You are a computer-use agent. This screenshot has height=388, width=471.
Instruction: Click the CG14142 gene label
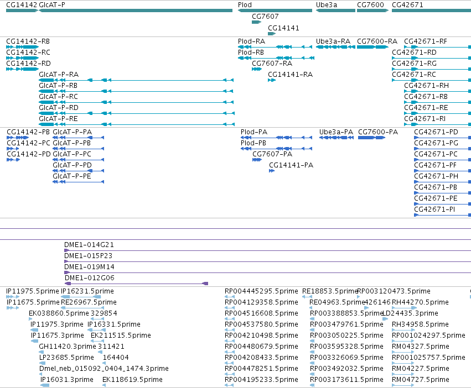coord(22,5)
